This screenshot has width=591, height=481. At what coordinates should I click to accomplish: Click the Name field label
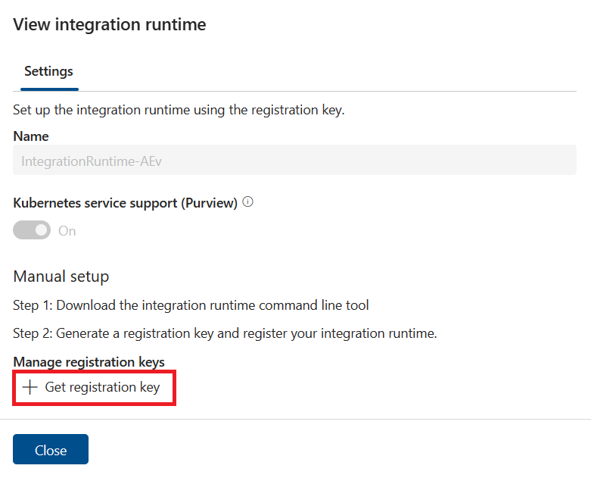[31, 136]
